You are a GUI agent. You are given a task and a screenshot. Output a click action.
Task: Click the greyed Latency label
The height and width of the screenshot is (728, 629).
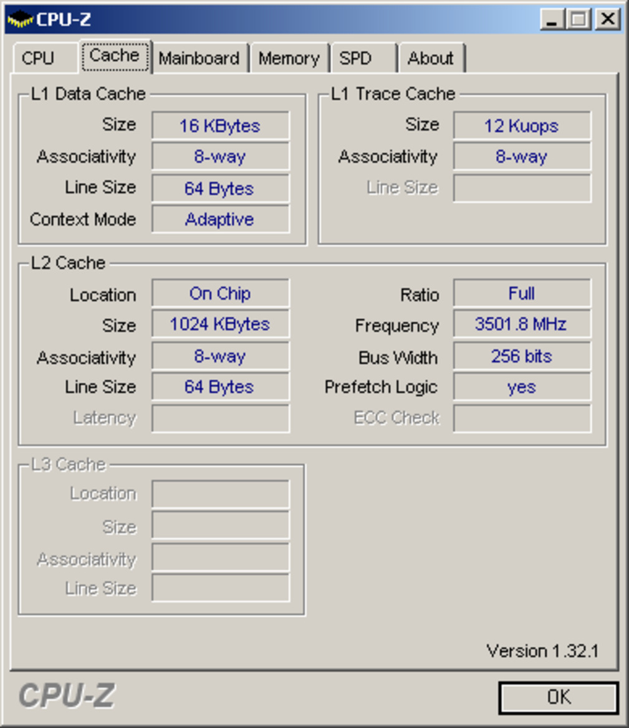click(x=105, y=418)
